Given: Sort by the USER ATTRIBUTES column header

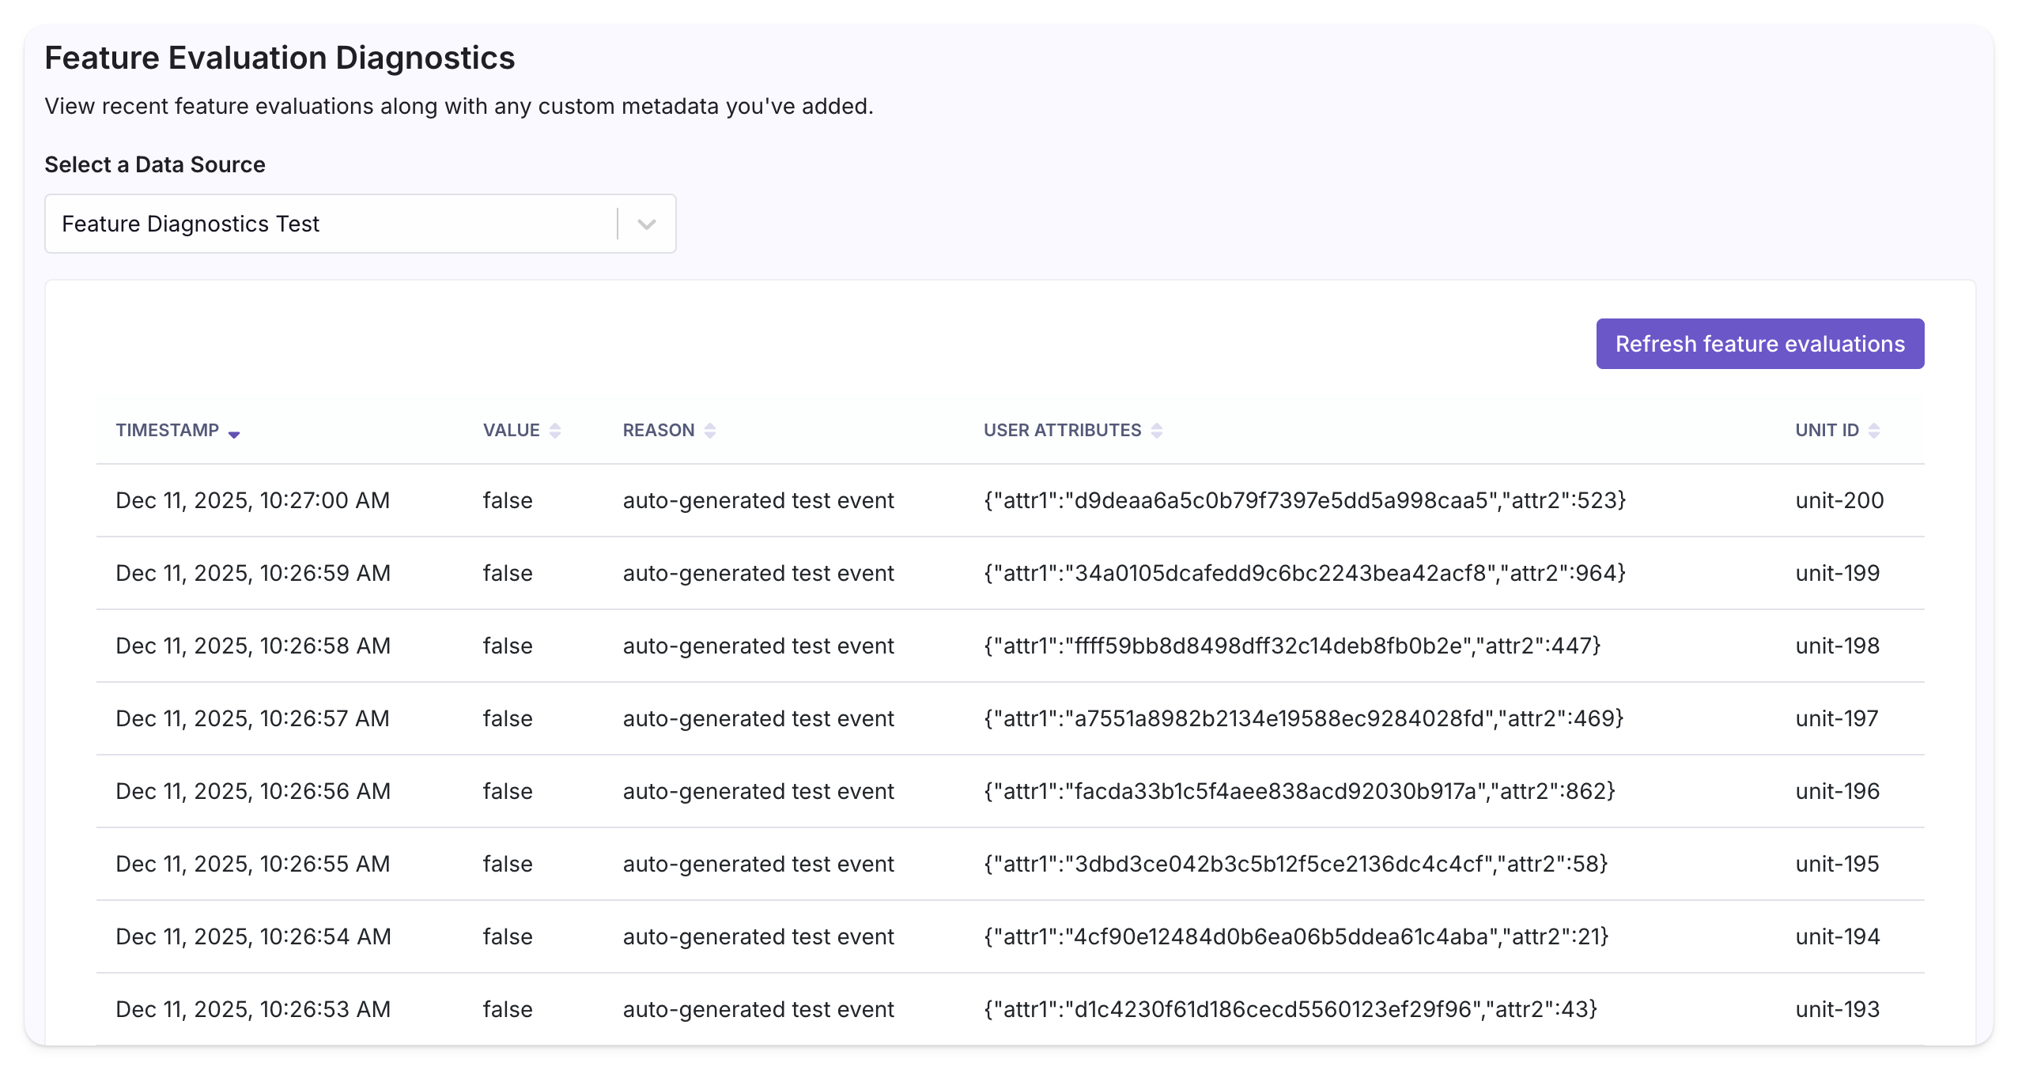Looking at the screenshot, I should pyautogui.click(x=1062, y=431).
